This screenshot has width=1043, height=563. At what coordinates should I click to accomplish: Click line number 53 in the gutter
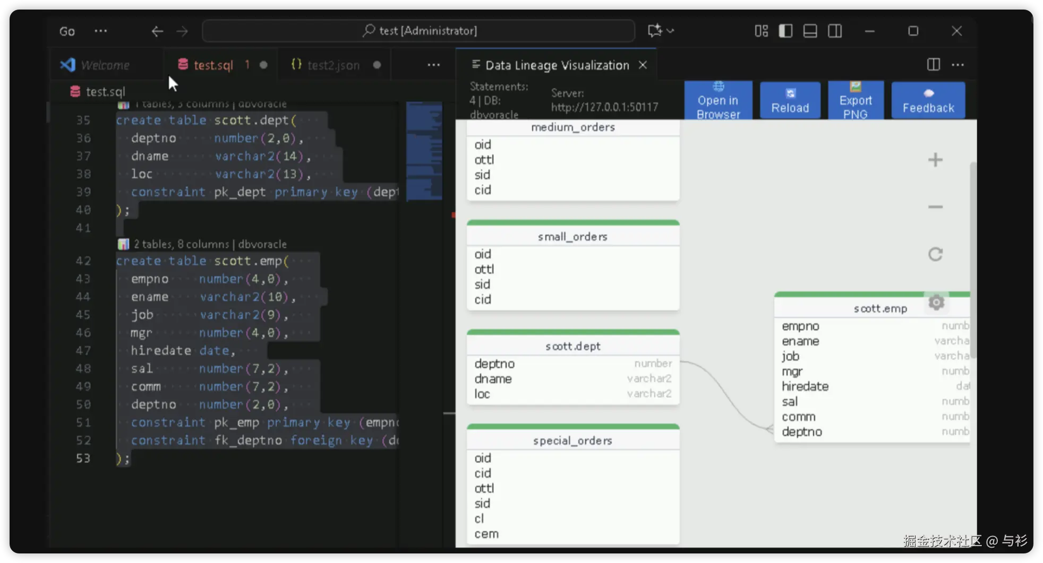[83, 458]
